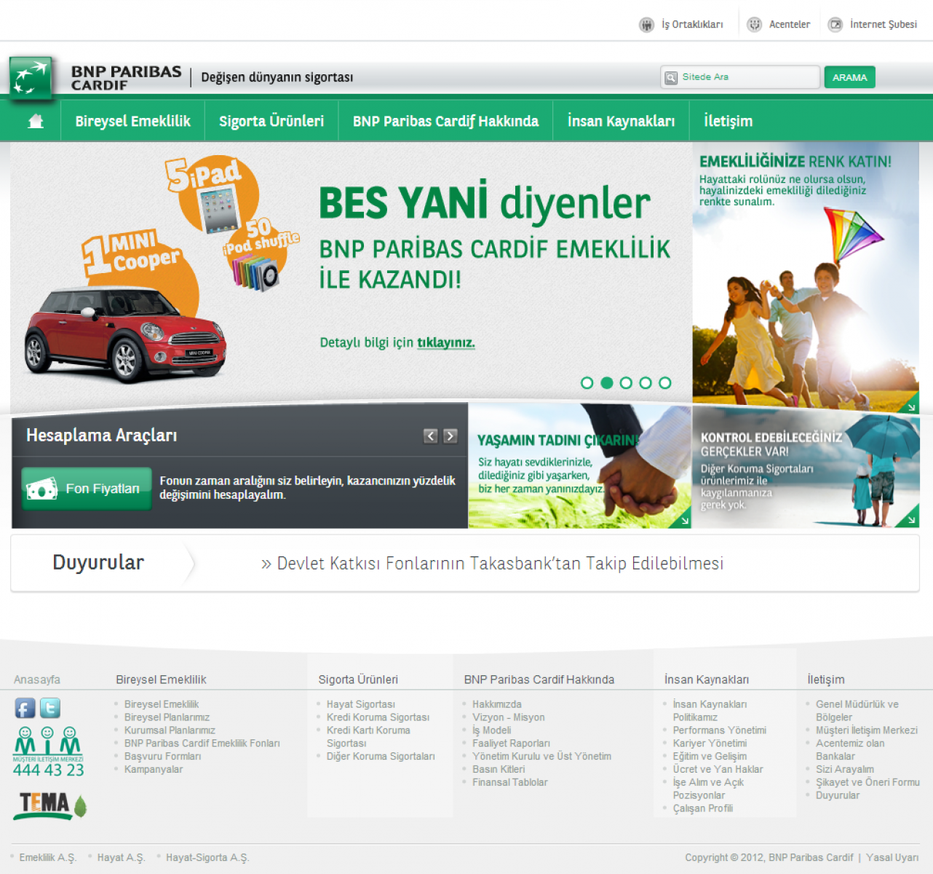Open the Twitter social icon
The width and height of the screenshot is (933, 874).
50,708
